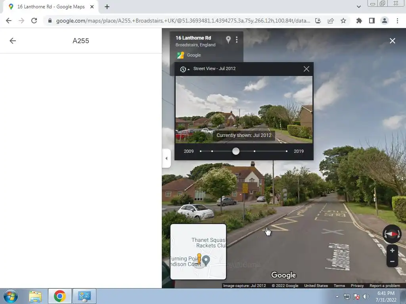Open the Jul 2012 preview thumbnail
The width and height of the screenshot is (406, 304).
[244, 110]
